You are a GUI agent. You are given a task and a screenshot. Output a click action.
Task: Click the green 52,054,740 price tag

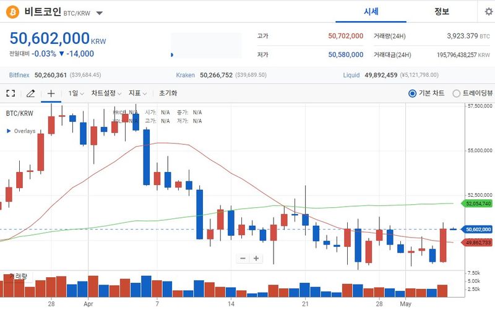477,204
